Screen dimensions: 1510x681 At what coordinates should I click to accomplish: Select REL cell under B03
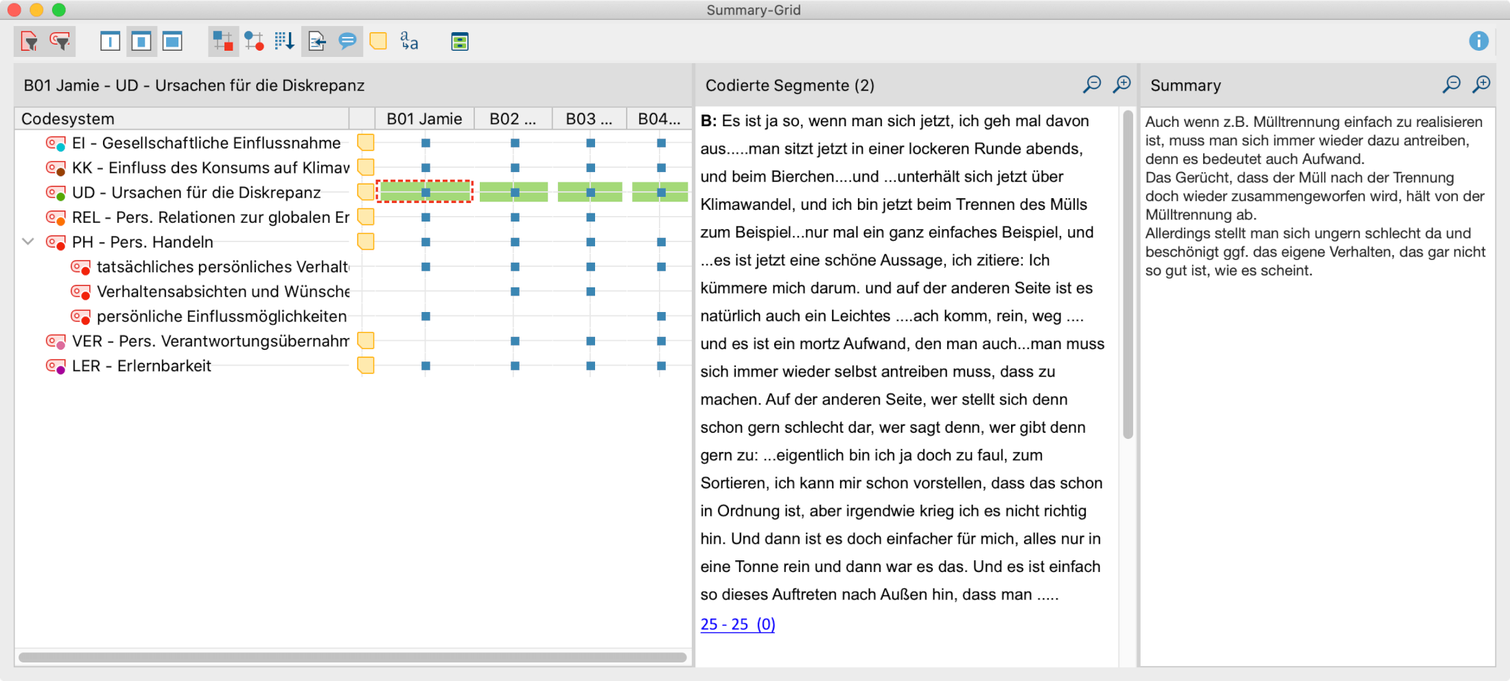[590, 217]
